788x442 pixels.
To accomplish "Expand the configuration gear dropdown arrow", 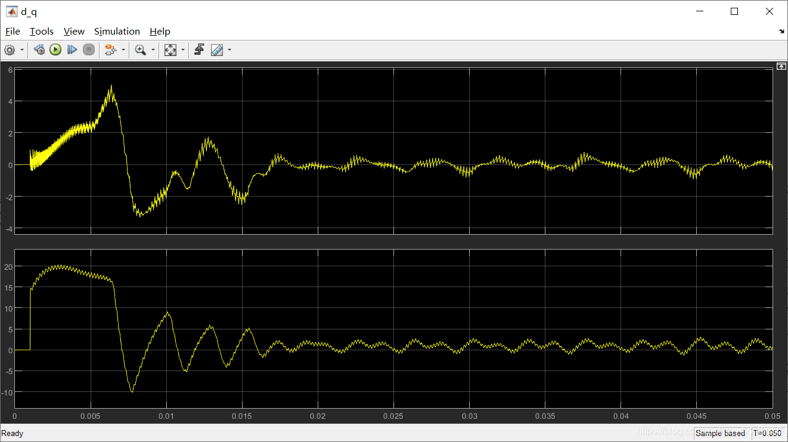I will tap(22, 50).
